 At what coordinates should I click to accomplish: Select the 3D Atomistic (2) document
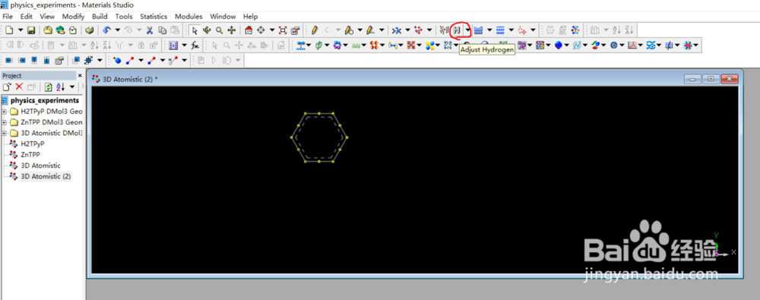click(46, 176)
